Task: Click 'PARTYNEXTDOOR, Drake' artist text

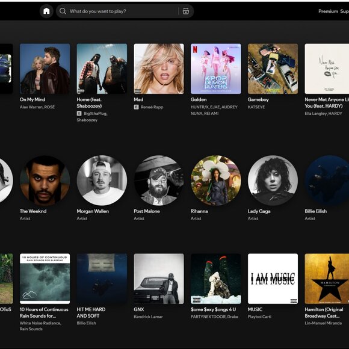Action: click(215, 317)
